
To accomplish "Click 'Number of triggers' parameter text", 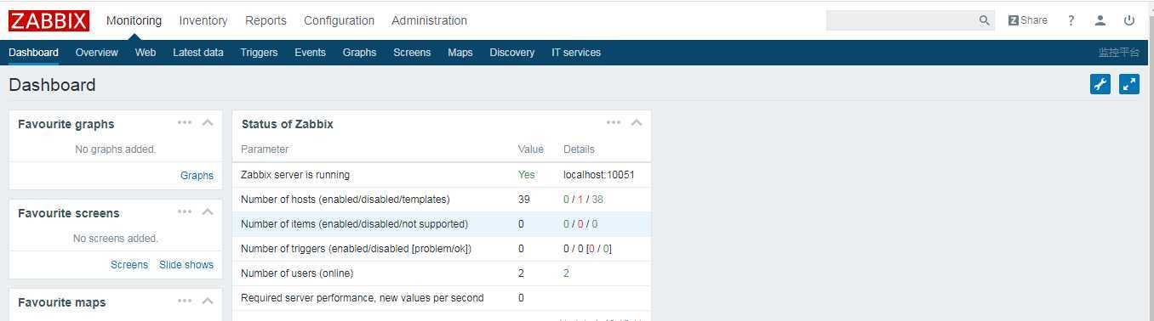I will 356,249.
